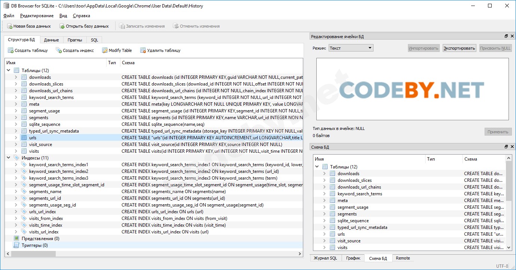Undock the cell editing panel
This screenshot has height=270, width=516.
click(506, 36)
